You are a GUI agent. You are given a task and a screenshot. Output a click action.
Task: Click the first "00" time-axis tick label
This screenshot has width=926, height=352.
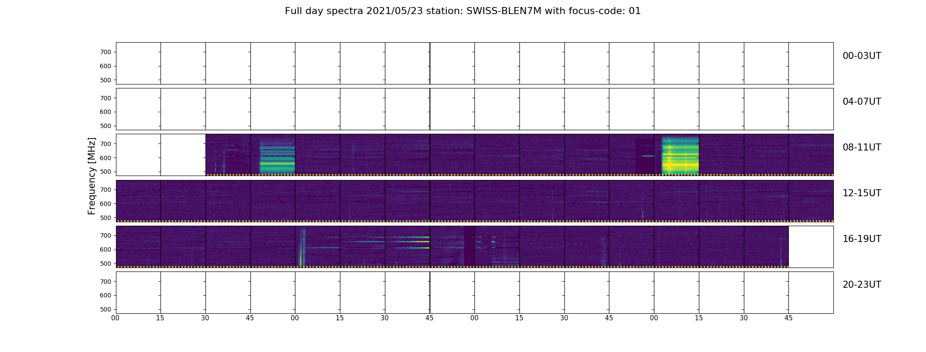pyautogui.click(x=116, y=318)
